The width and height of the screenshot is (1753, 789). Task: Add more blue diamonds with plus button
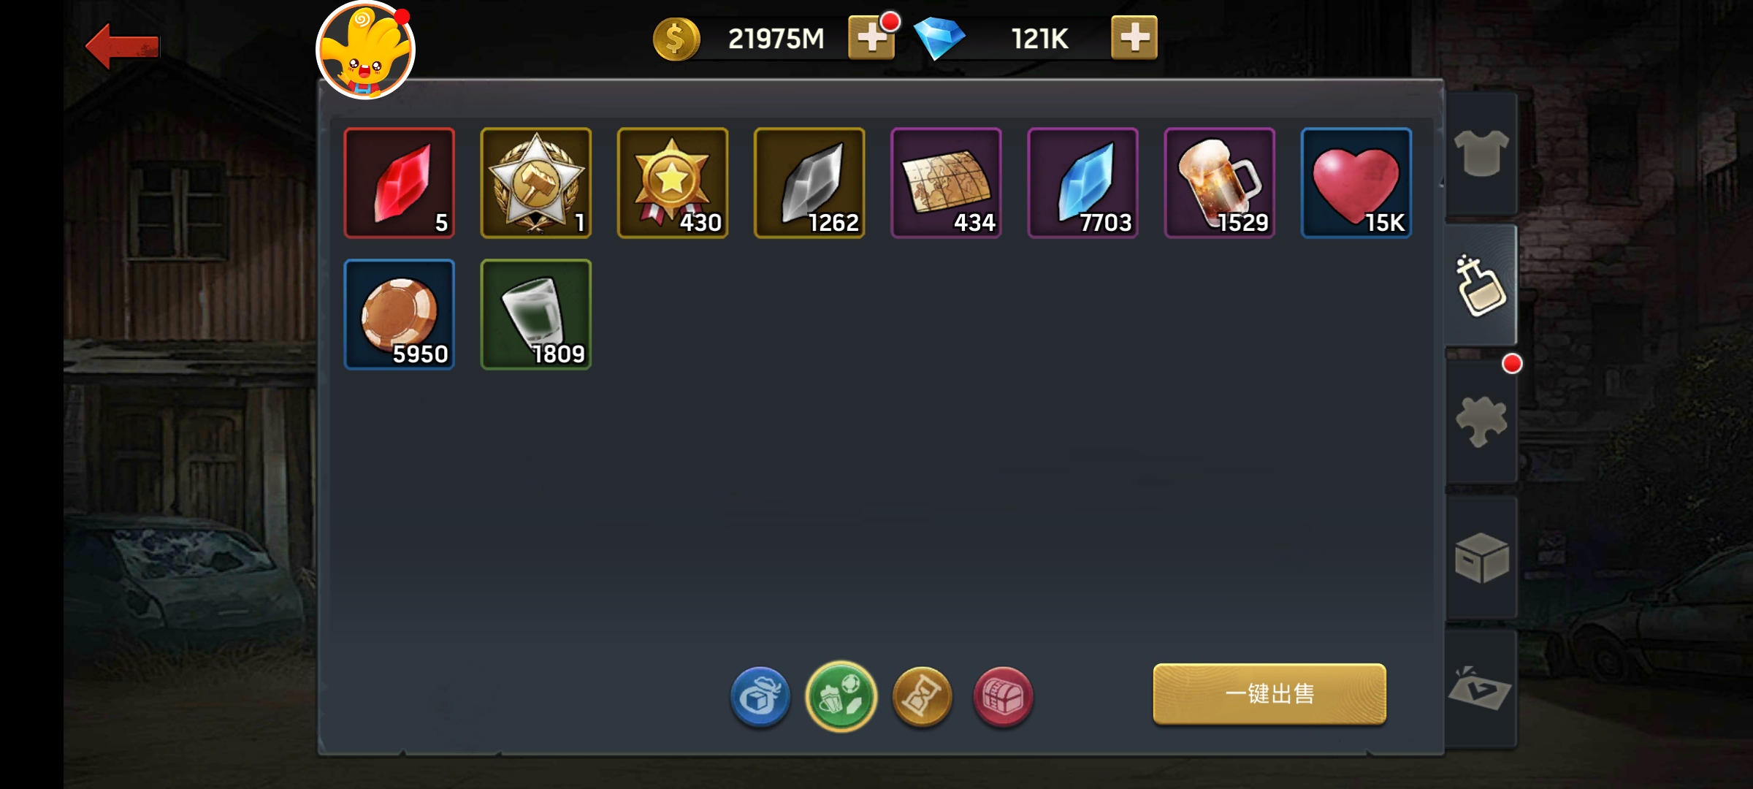click(1134, 37)
